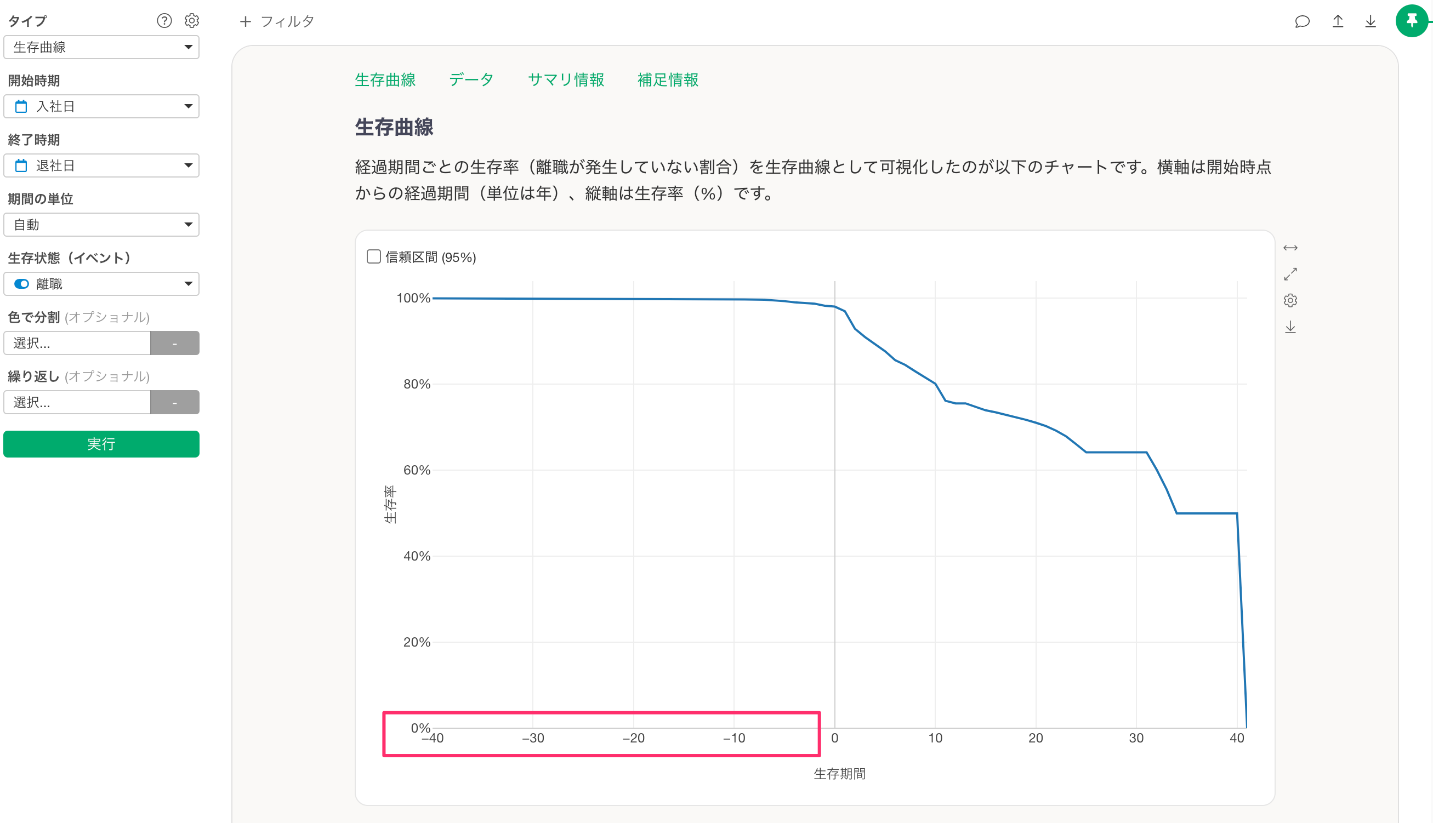Expand the 期間の単位 dropdown showing 自動
Screen dimensions: 1433x823
coord(101,225)
